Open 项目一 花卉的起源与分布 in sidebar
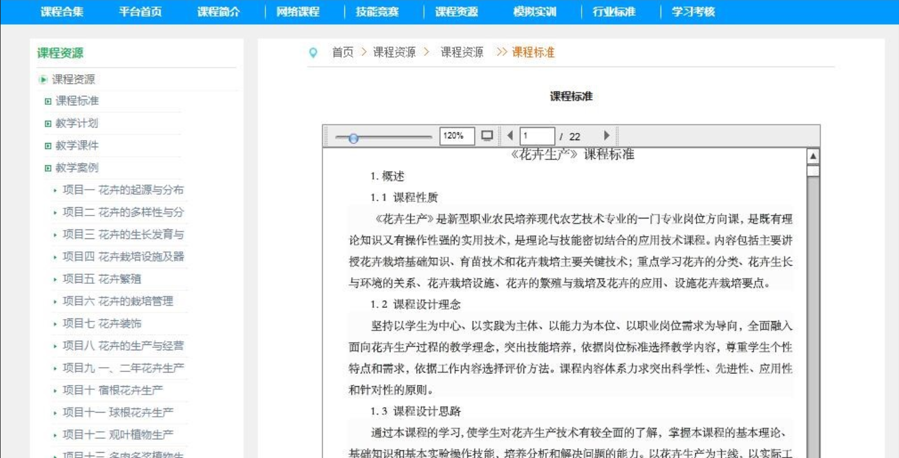Screen dimensions: 899x458 pos(123,190)
